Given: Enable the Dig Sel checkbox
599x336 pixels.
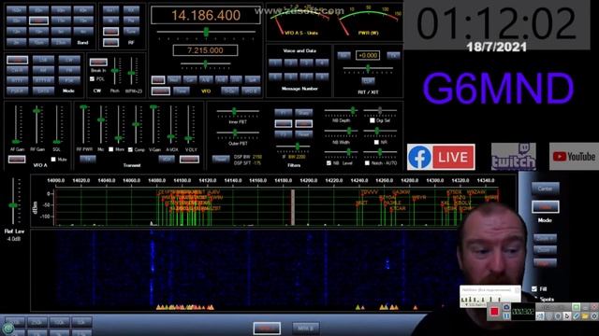Looking at the screenshot, I should tap(373, 120).
